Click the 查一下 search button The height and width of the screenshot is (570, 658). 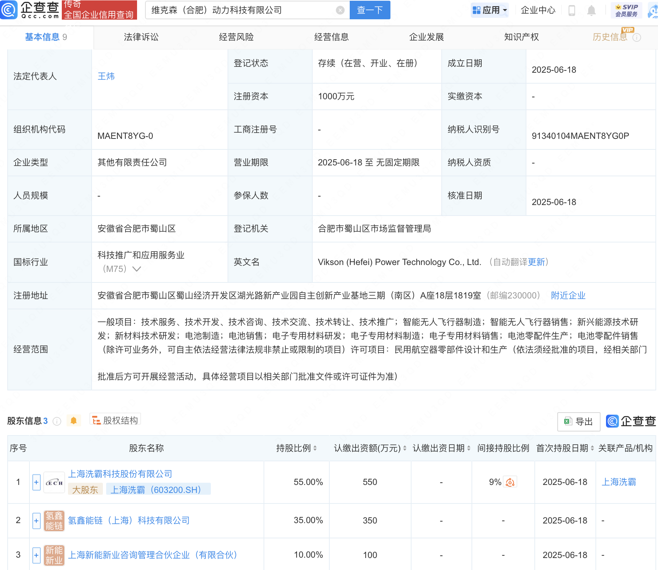[x=370, y=10]
